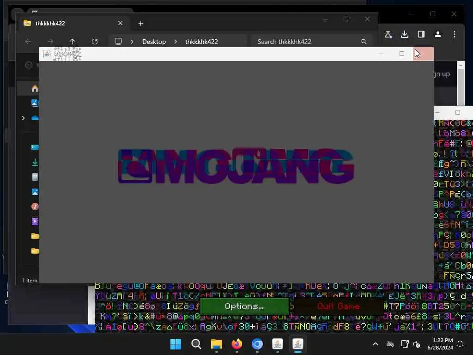The width and height of the screenshot is (473, 355).
Task: Open Music in Explorer sidebar
Action: point(35,207)
